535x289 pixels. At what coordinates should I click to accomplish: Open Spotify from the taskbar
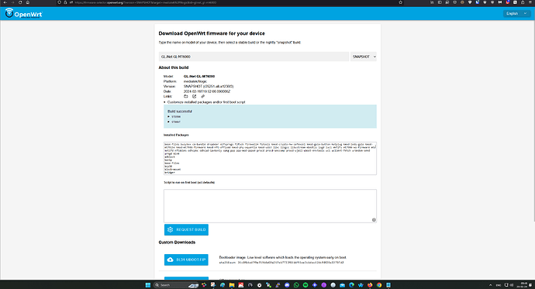(x=305, y=285)
